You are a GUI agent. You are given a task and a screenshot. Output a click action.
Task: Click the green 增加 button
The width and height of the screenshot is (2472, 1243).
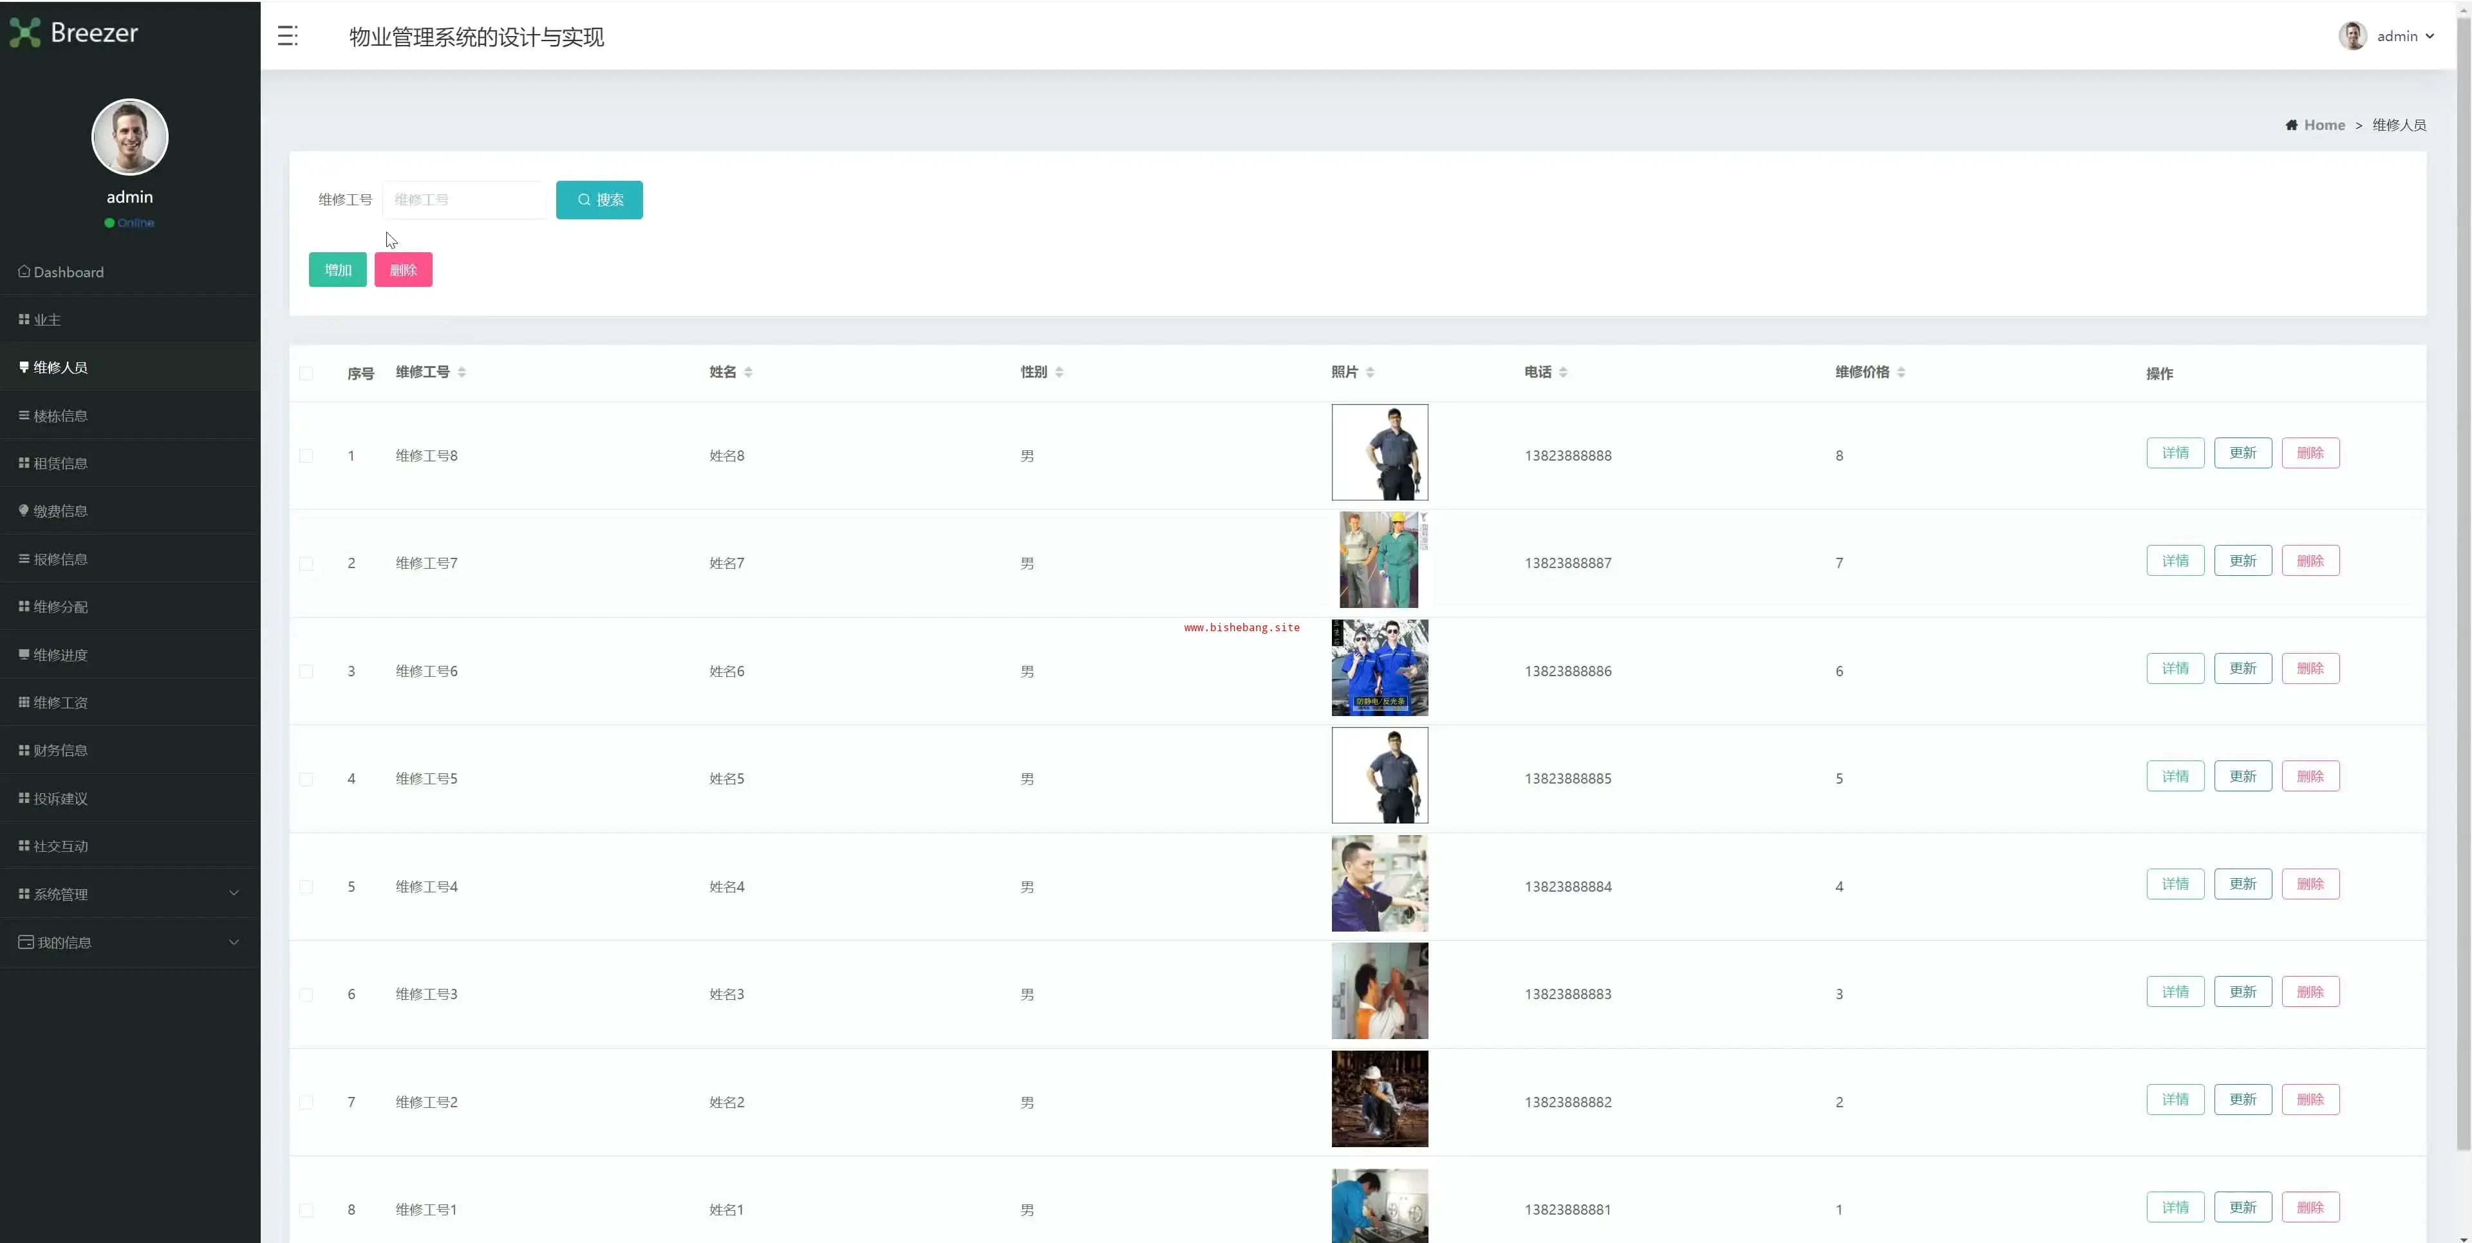coord(338,270)
